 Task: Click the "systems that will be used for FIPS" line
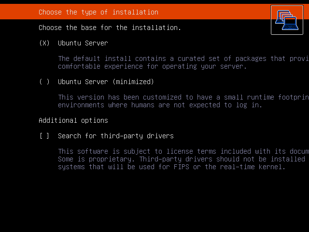tap(171, 167)
